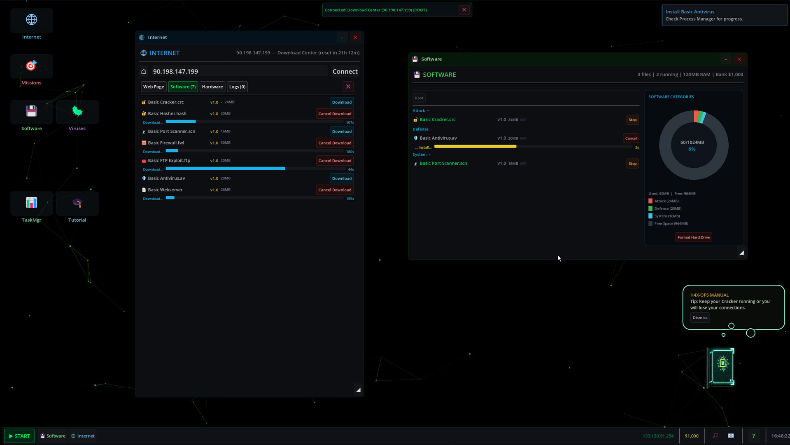790x445 pixels.
Task: Click the IP address input field
Action: pos(239,72)
